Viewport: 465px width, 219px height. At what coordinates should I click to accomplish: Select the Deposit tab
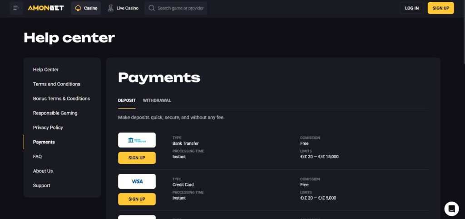pos(127,100)
